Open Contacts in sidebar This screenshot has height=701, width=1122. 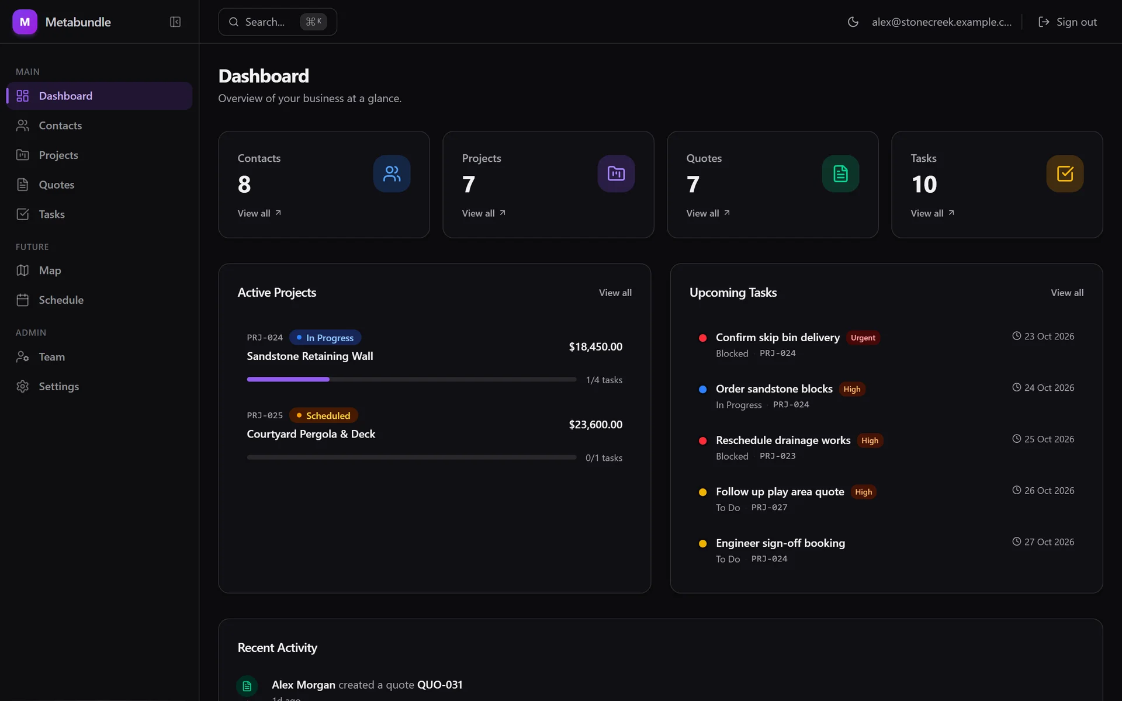click(99, 126)
